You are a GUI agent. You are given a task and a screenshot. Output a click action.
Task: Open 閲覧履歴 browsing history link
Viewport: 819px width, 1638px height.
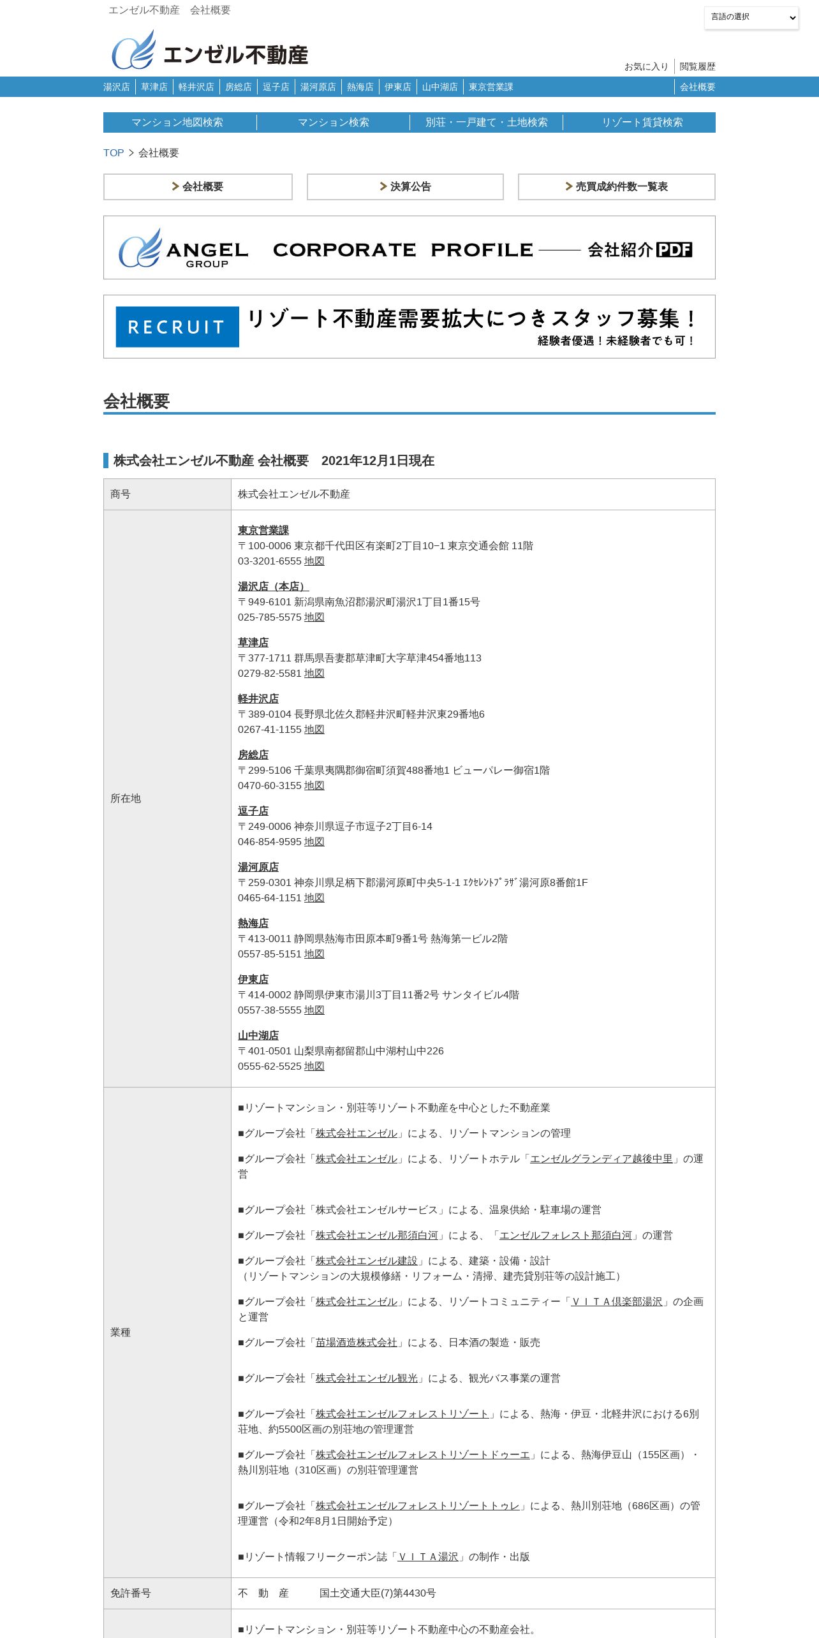pos(697,66)
